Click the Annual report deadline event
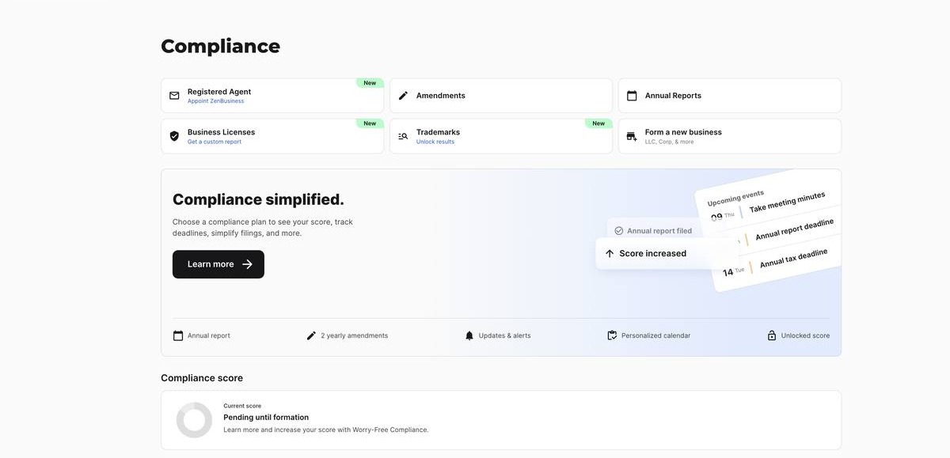 [794, 230]
